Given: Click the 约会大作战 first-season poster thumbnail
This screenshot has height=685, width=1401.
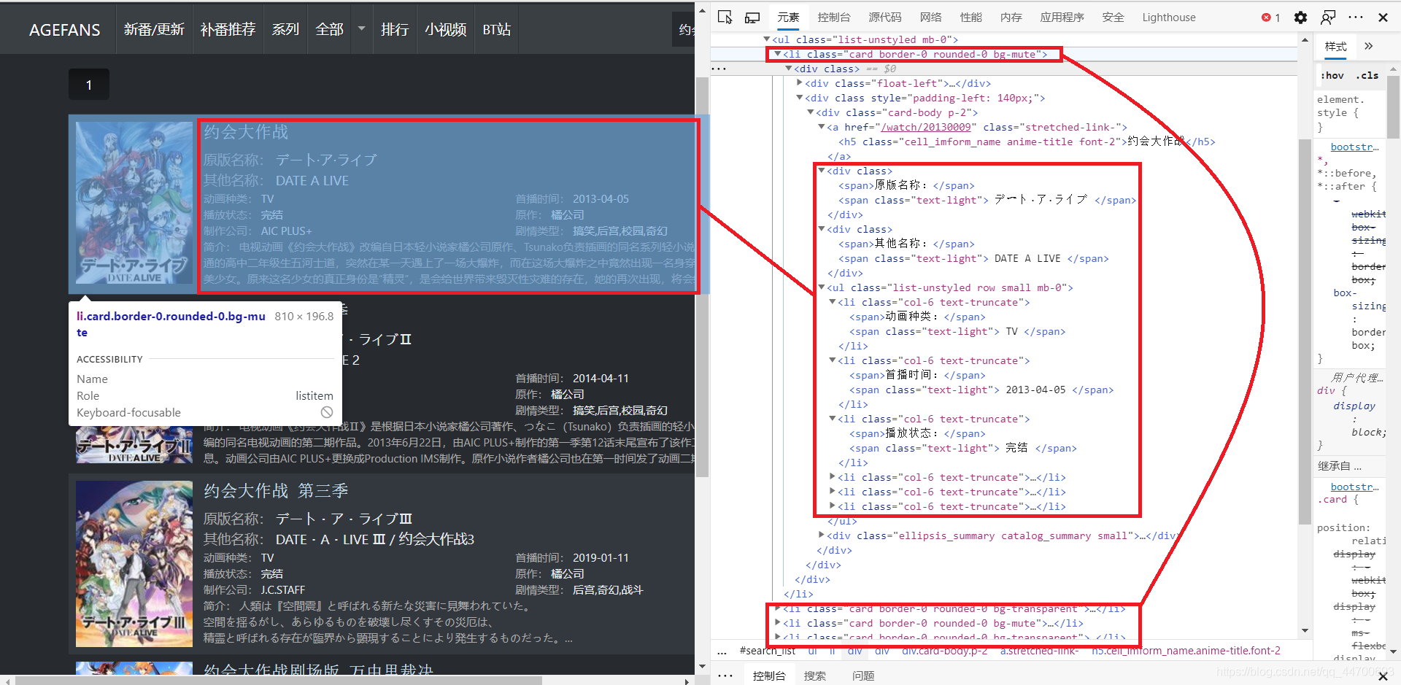Looking at the screenshot, I should tap(134, 204).
